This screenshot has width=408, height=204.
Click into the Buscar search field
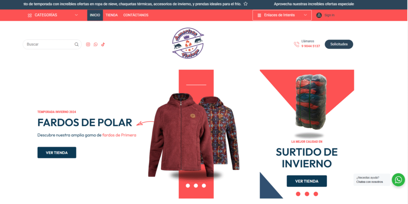coord(49,44)
